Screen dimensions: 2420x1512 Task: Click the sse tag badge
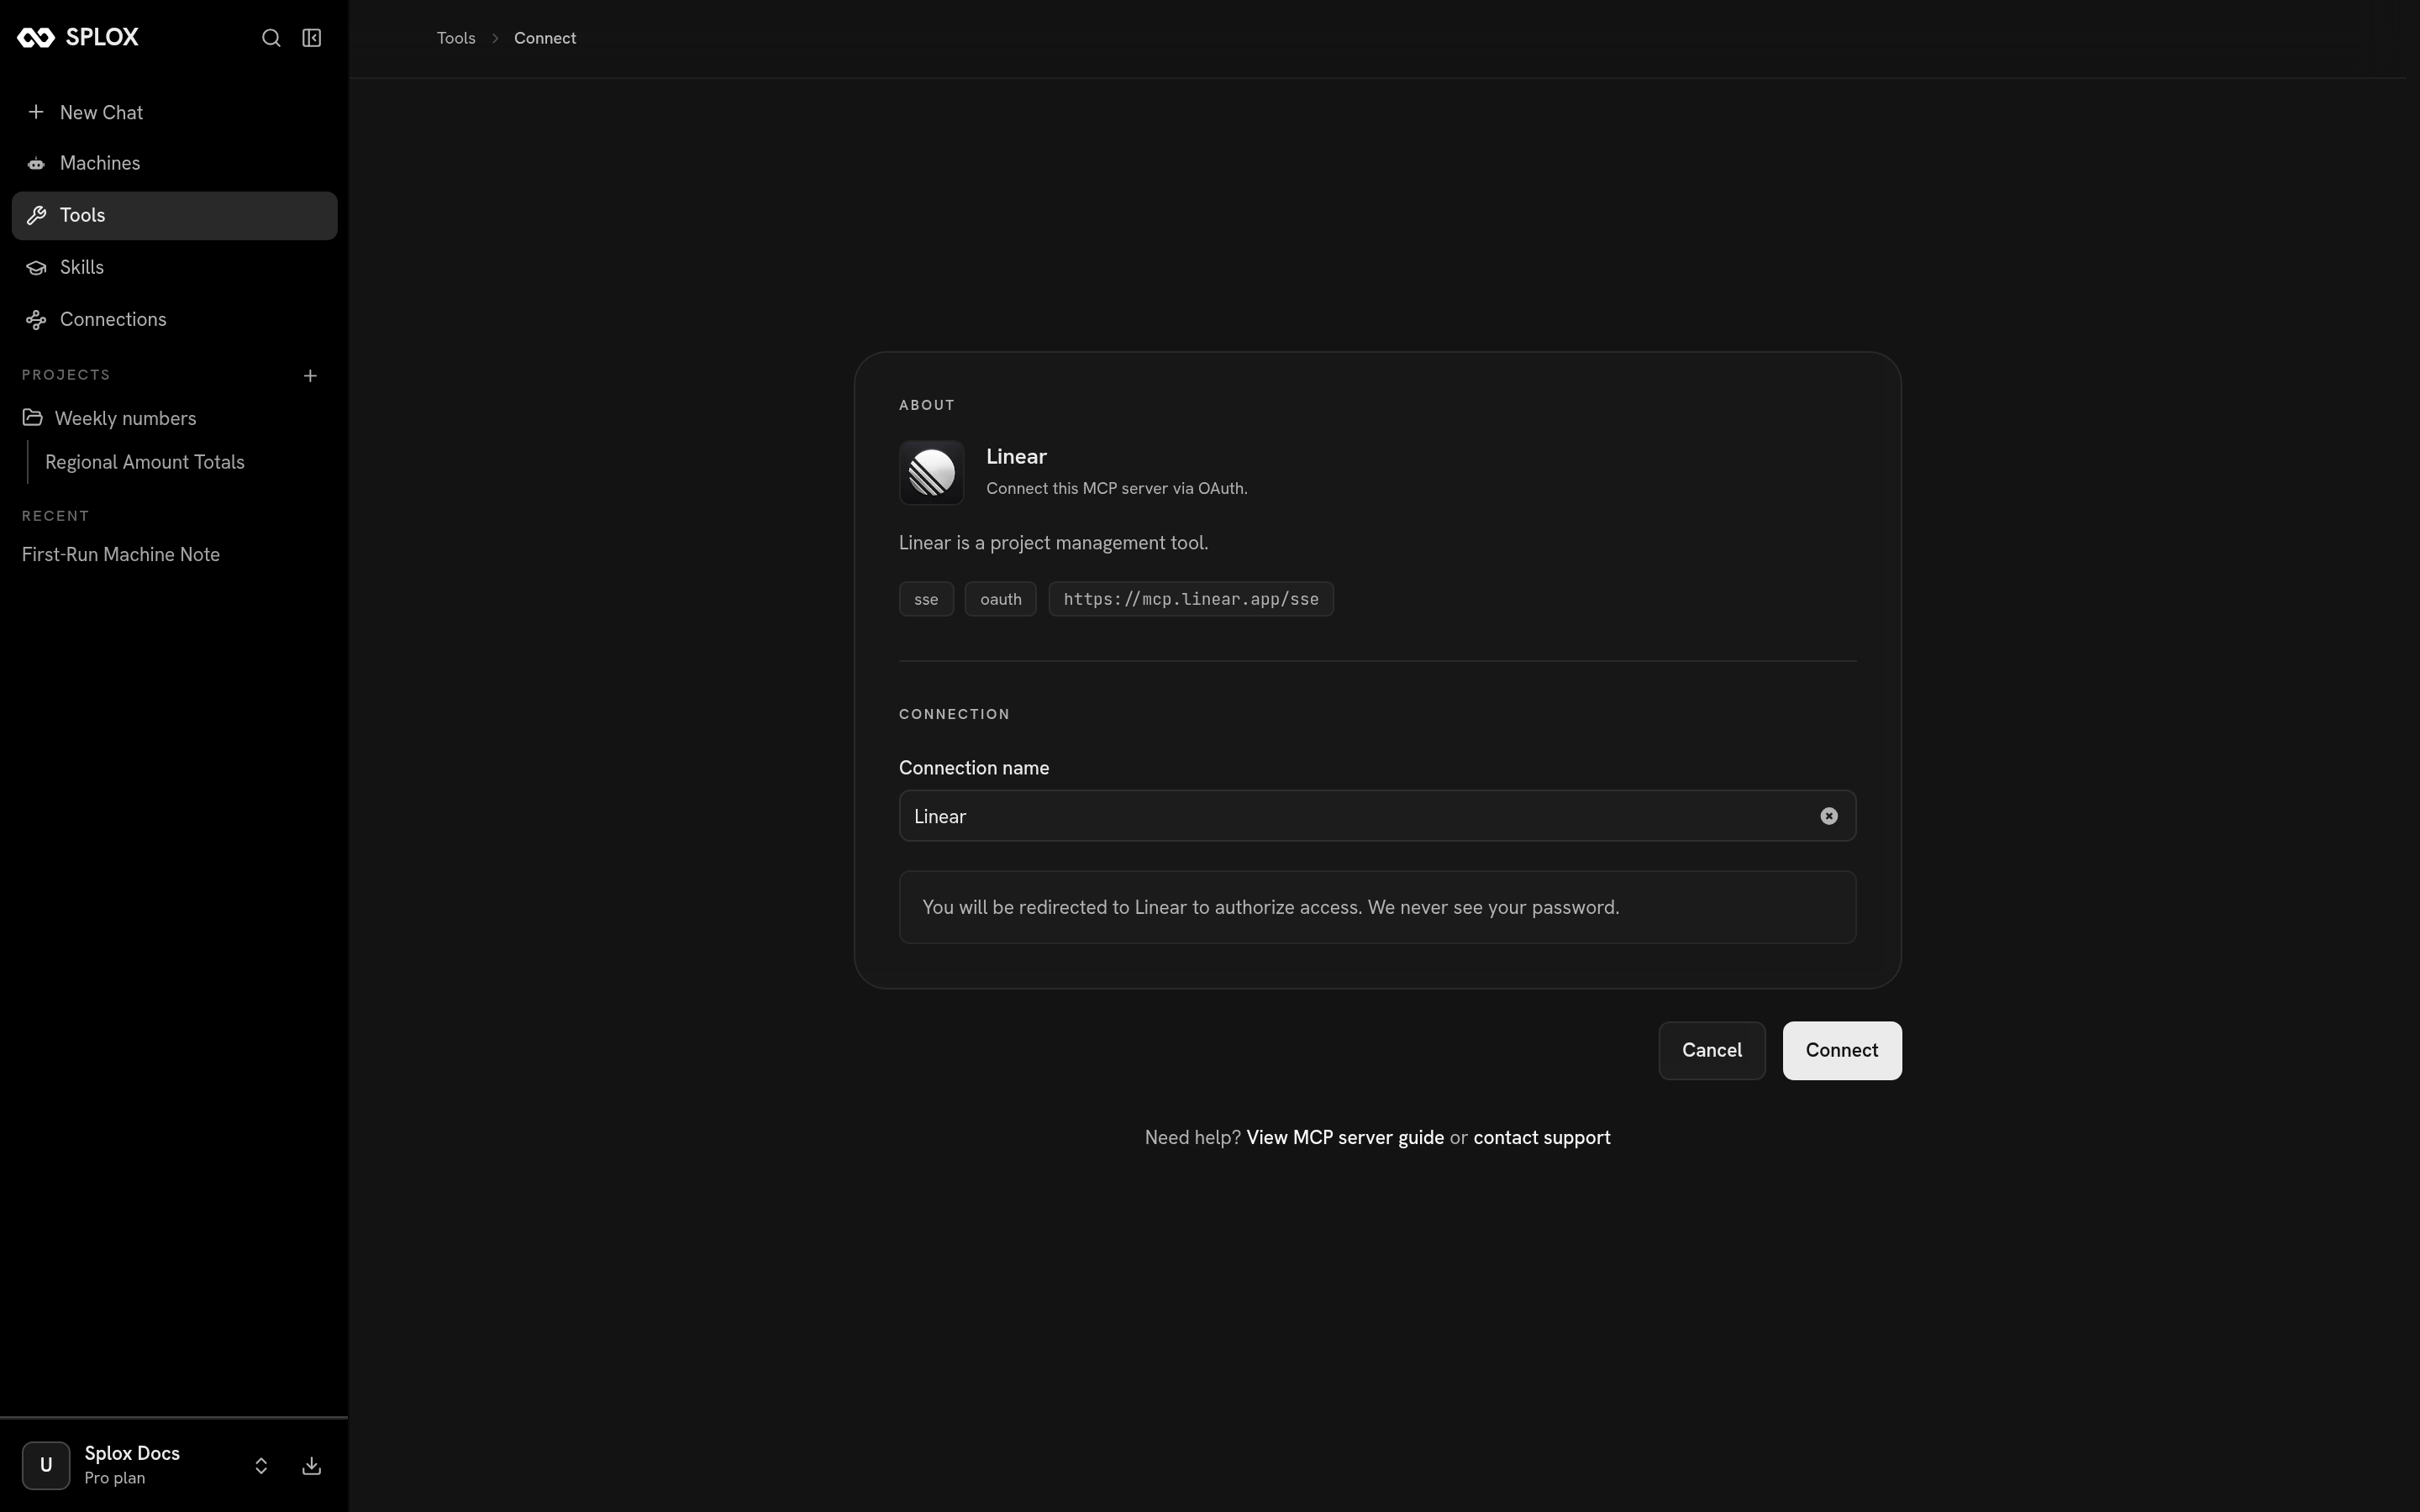926,599
